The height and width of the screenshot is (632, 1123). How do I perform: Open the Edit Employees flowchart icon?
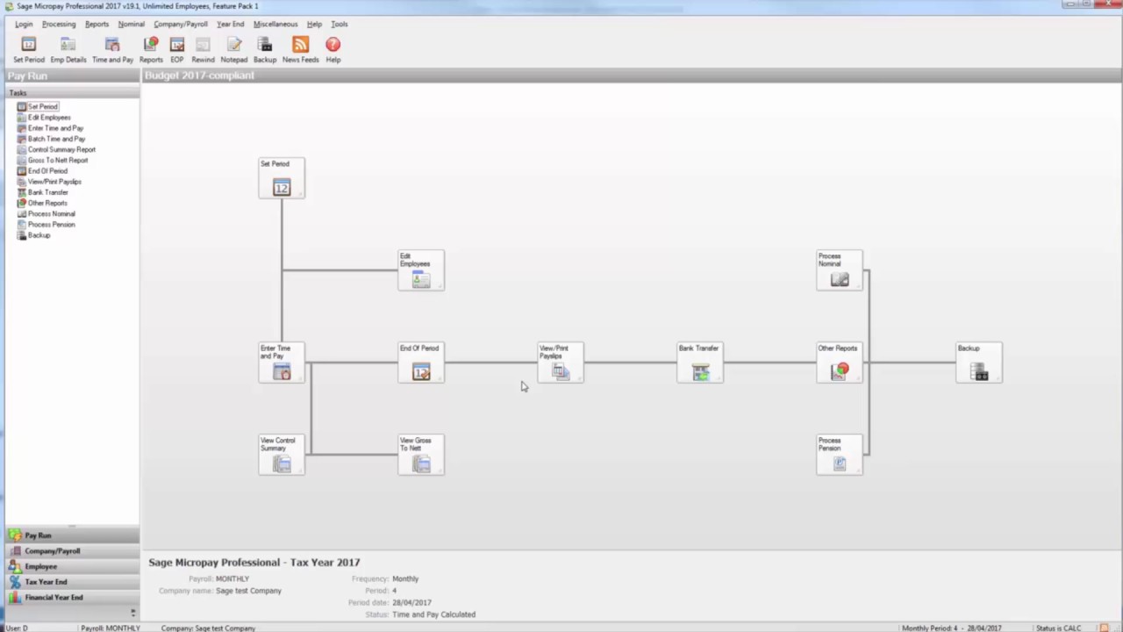pyautogui.click(x=421, y=270)
